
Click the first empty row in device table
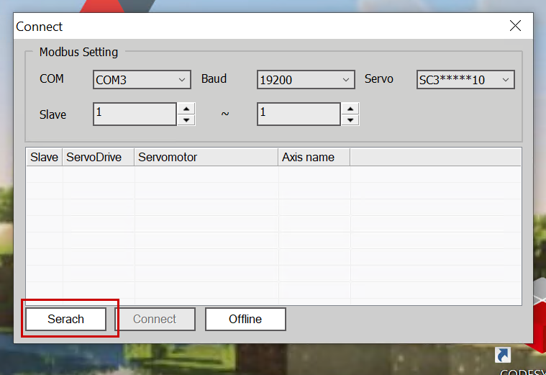(x=273, y=174)
